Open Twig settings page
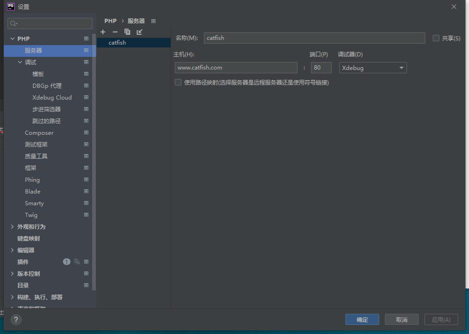The width and height of the screenshot is (469, 334). coord(31,215)
